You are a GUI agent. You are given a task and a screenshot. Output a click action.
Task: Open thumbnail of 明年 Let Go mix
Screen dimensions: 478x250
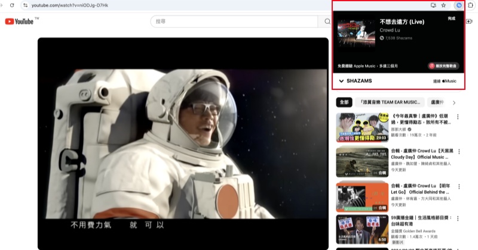tap(362, 197)
